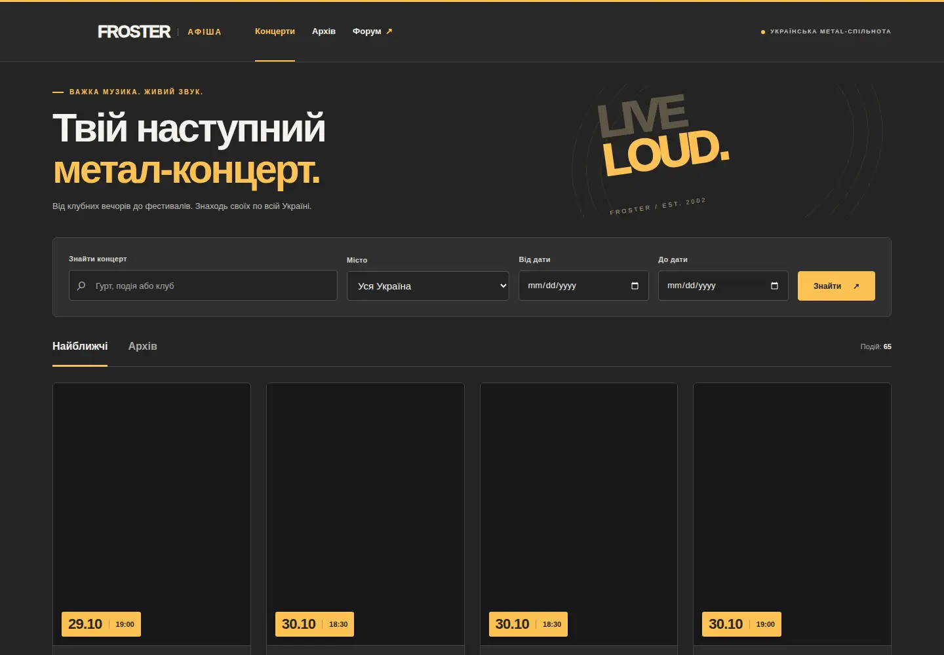Click the Від дати date field
The image size is (944, 655).
[x=583, y=286]
